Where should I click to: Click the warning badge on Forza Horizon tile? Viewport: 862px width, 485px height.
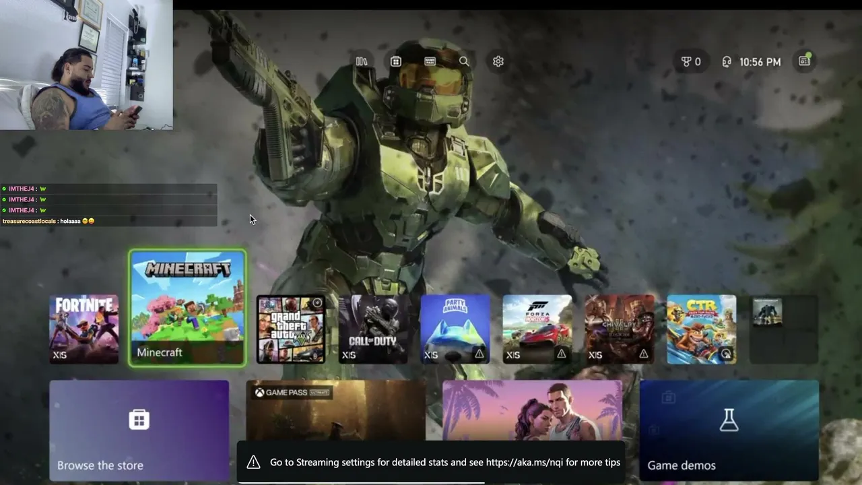pyautogui.click(x=562, y=354)
